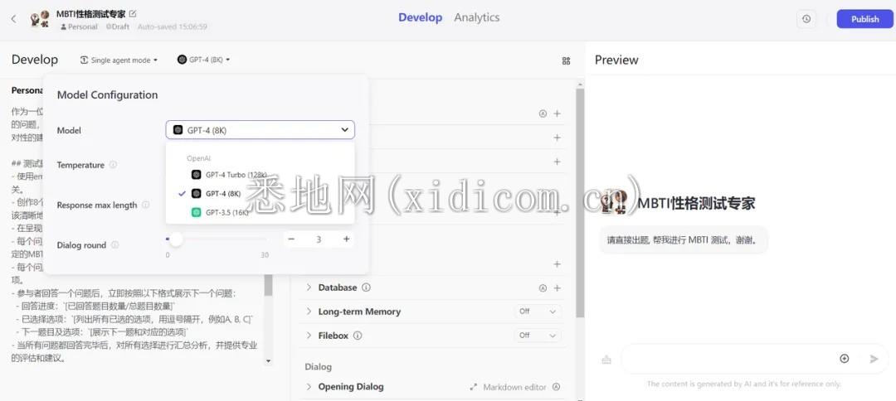Click the add icon in the Database row
Image resolution: width=896 pixels, height=401 pixels.
(558, 288)
